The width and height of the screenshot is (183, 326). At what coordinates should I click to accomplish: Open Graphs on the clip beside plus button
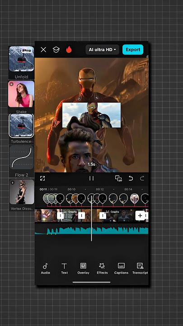tap(113, 211)
